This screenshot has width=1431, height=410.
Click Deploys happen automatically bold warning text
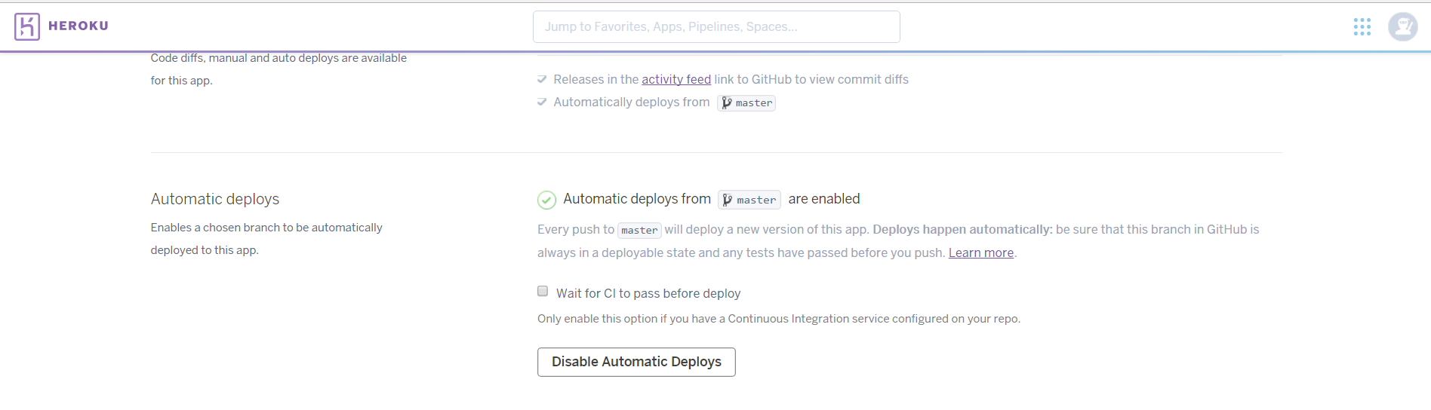point(962,229)
